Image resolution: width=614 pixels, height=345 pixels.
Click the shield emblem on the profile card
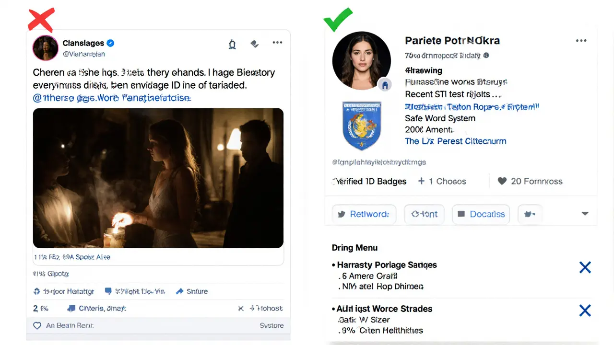click(x=362, y=126)
